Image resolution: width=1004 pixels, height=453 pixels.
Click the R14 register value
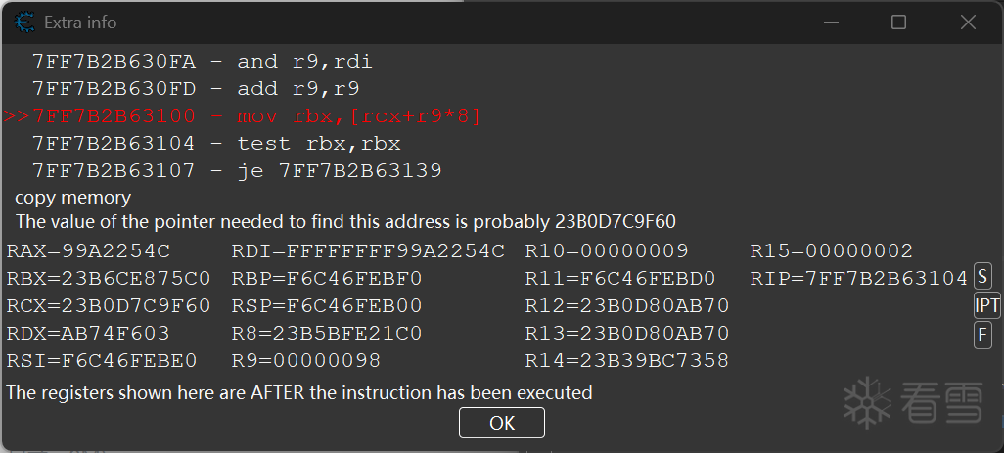(626, 361)
